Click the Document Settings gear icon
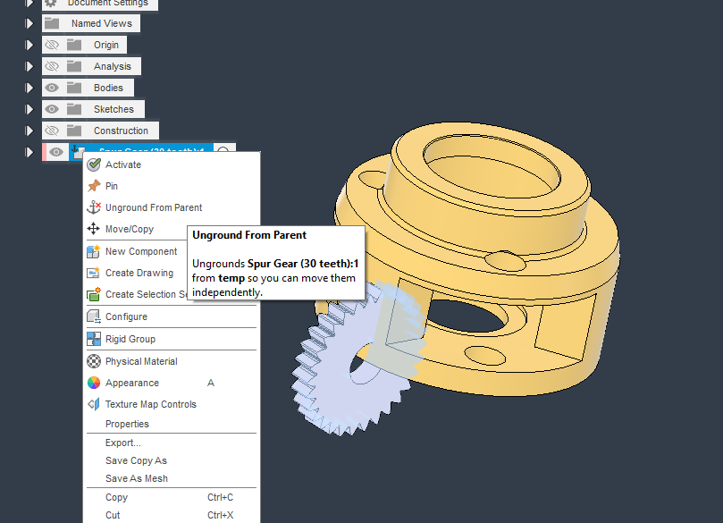723x523 pixels. (51, 4)
